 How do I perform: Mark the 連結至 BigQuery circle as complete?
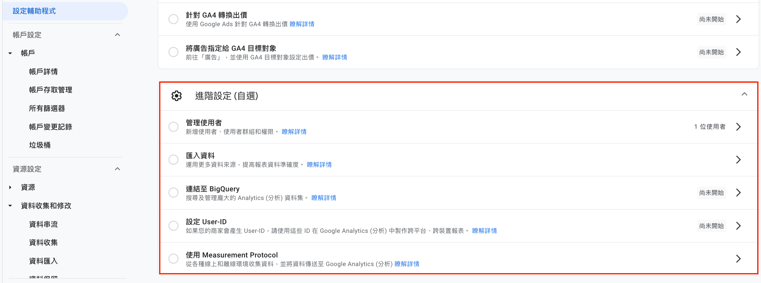coord(173,193)
